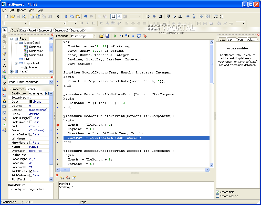Click the code editor horizontal scrollbar thumb
Image resolution: width=261 pixels, height=205 pixels.
coord(65,169)
